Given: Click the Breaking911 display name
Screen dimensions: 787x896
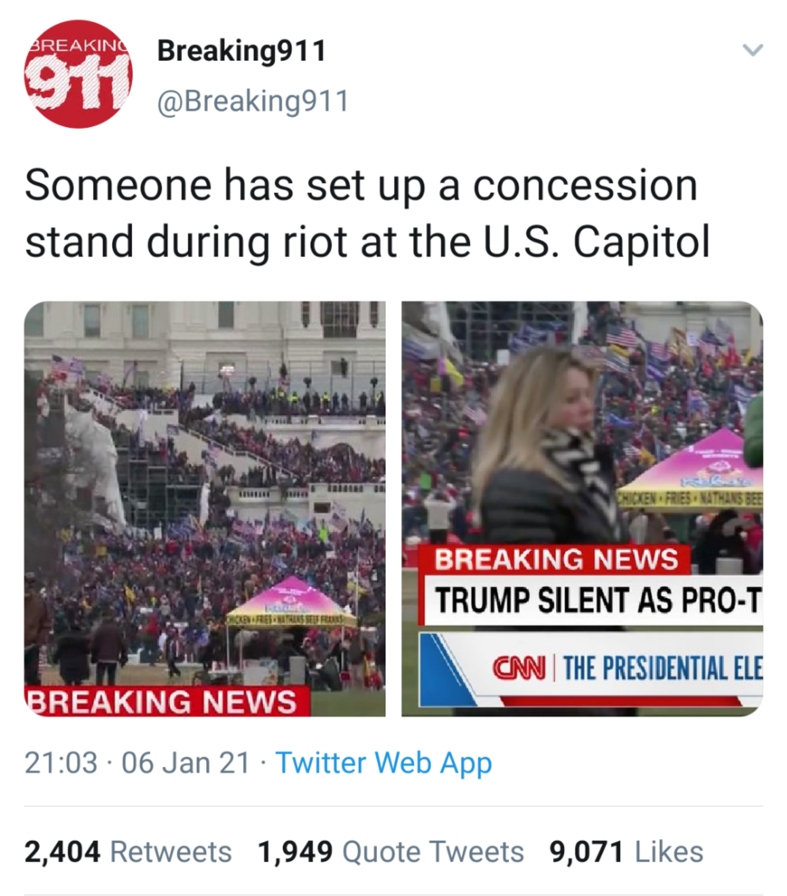Looking at the screenshot, I should pyautogui.click(x=241, y=51).
